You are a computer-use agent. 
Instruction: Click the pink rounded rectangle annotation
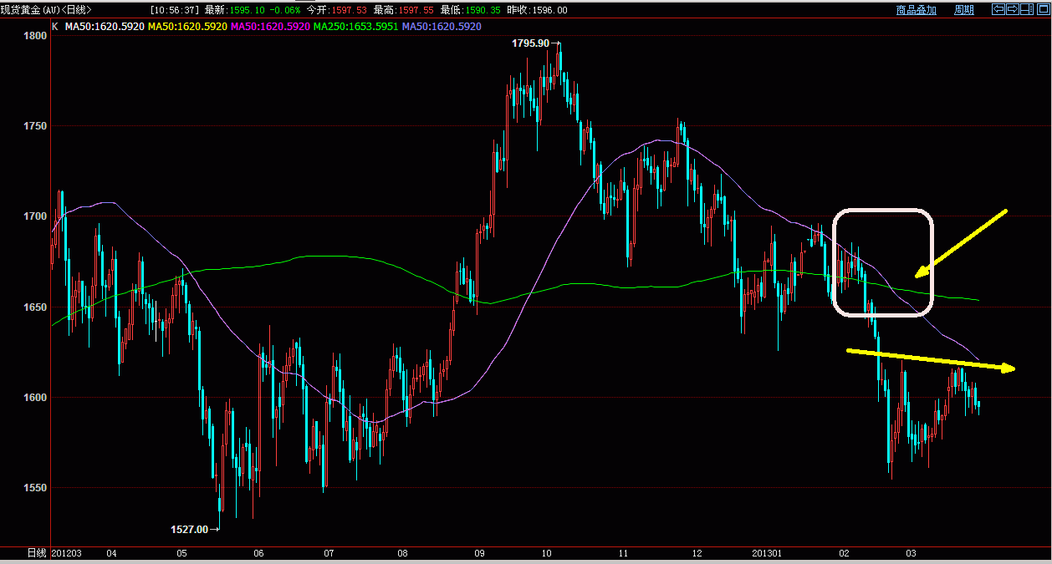click(882, 263)
